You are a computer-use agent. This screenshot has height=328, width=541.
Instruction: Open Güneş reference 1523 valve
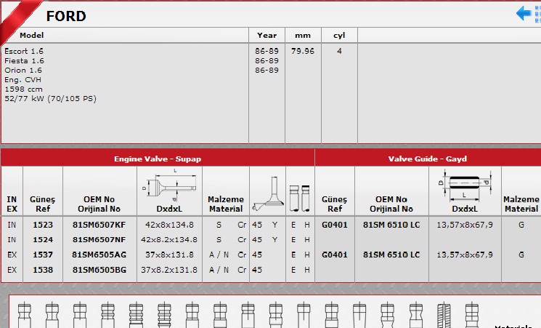click(42, 225)
